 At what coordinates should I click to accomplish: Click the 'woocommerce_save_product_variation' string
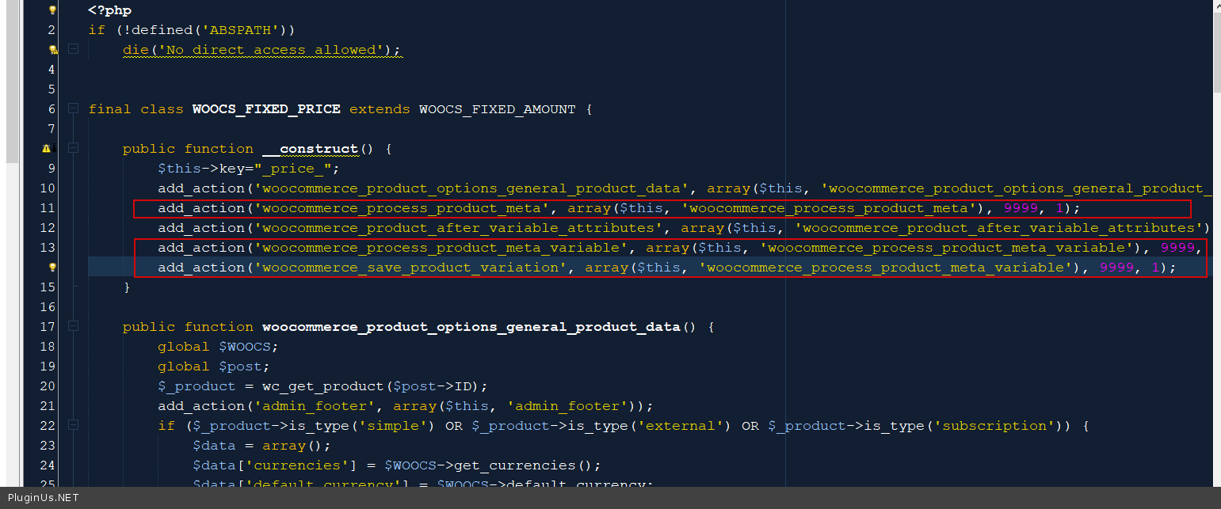411,268
